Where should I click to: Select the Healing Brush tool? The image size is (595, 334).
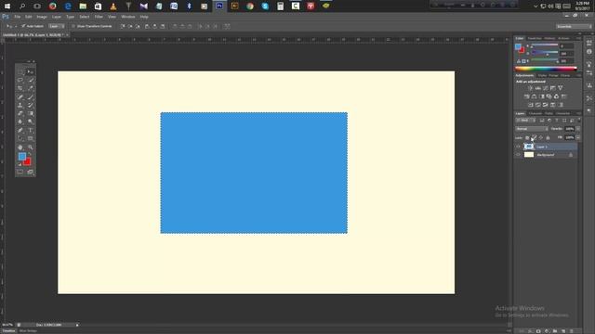click(20, 96)
